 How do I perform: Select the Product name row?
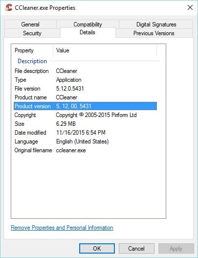pyautogui.click(x=85, y=97)
